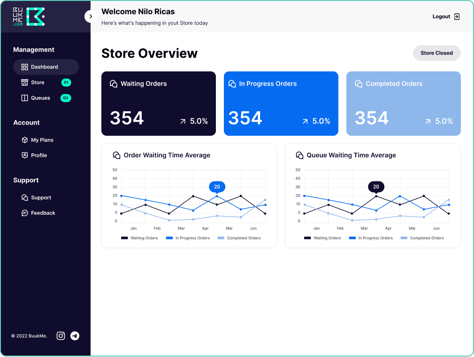Click the Feedback speech-bubble icon
The width and height of the screenshot is (474, 357).
coord(24,213)
